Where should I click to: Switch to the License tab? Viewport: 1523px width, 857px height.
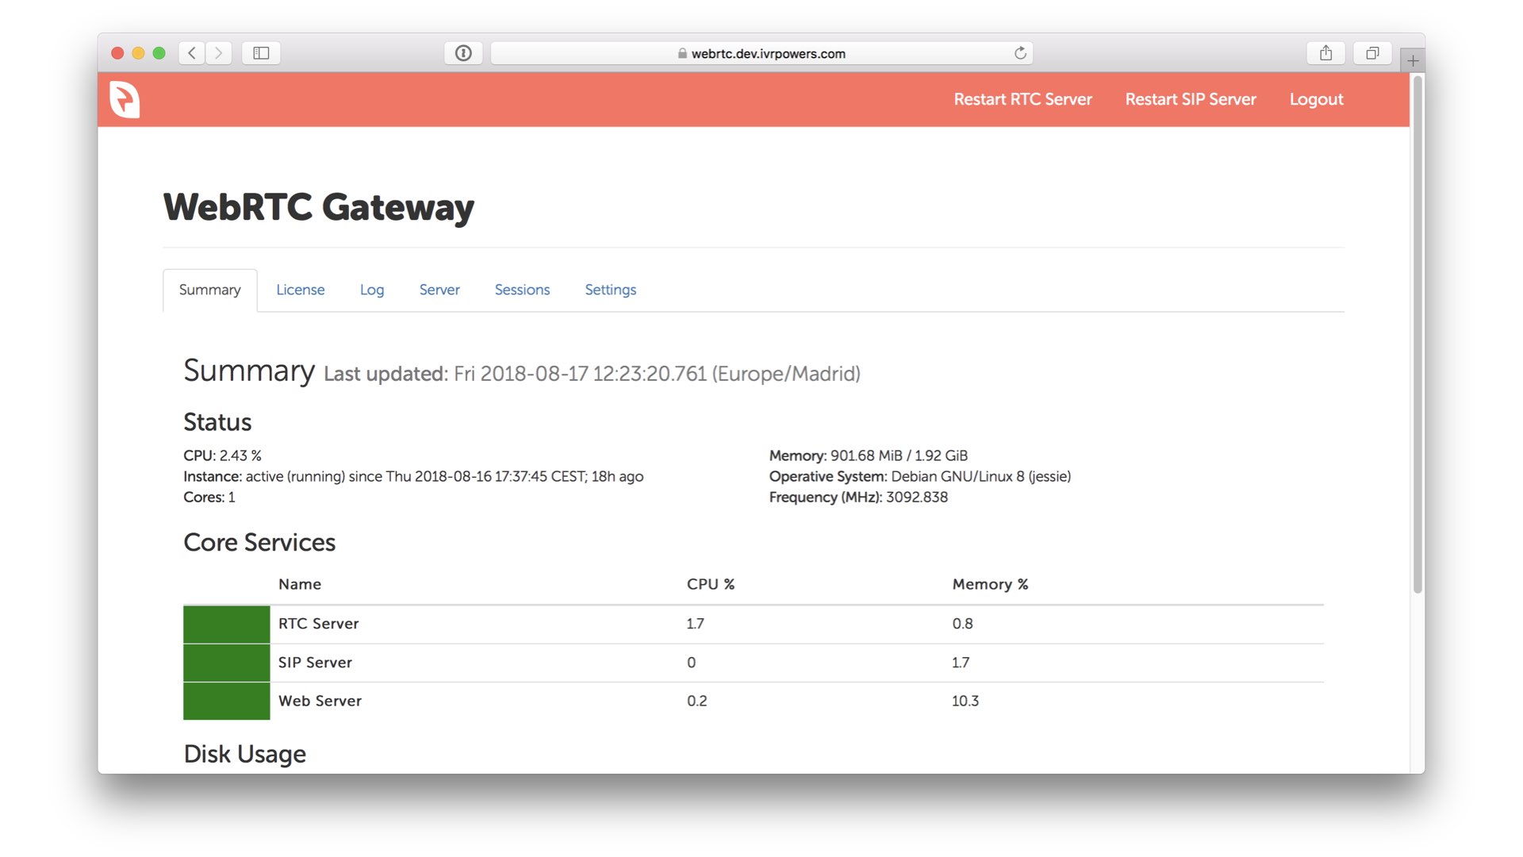[x=300, y=290]
